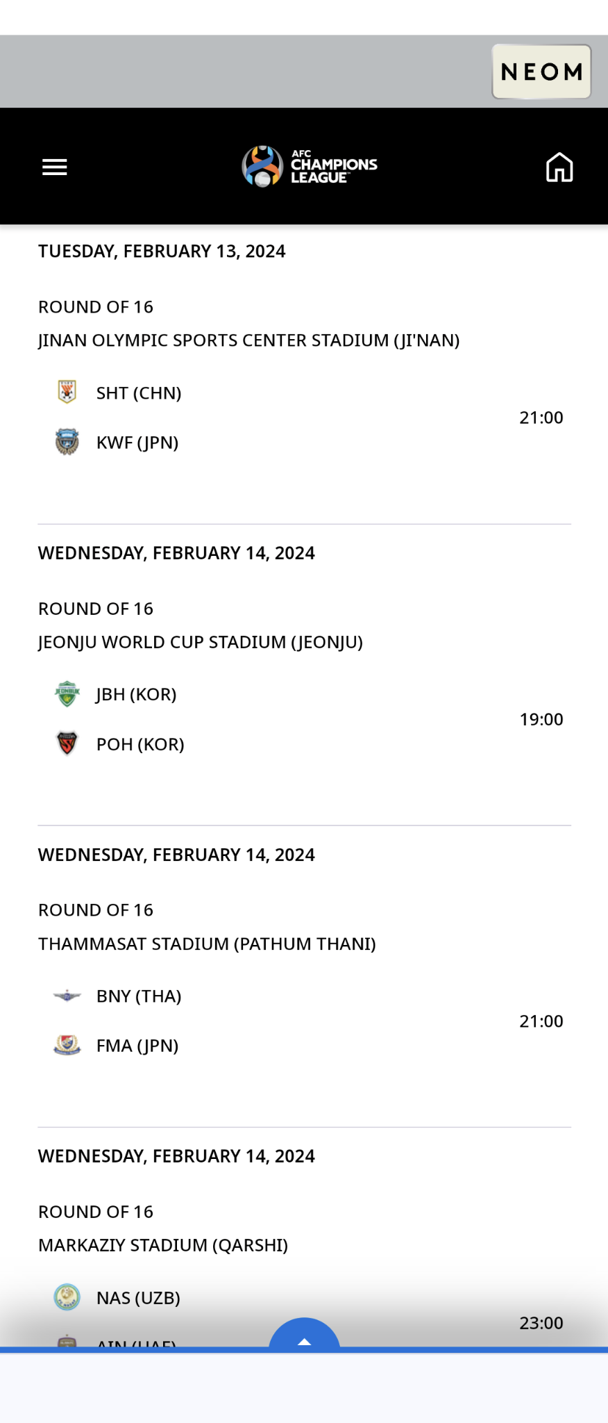
Task: Open the JBH (KOR) team name
Action: pos(137,694)
